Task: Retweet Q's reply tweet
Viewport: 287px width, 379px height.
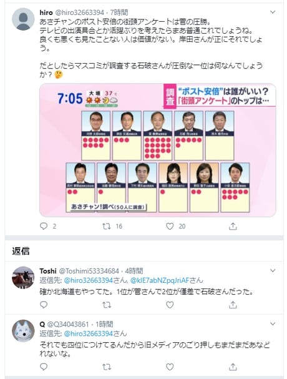Action: pyautogui.click(x=107, y=367)
